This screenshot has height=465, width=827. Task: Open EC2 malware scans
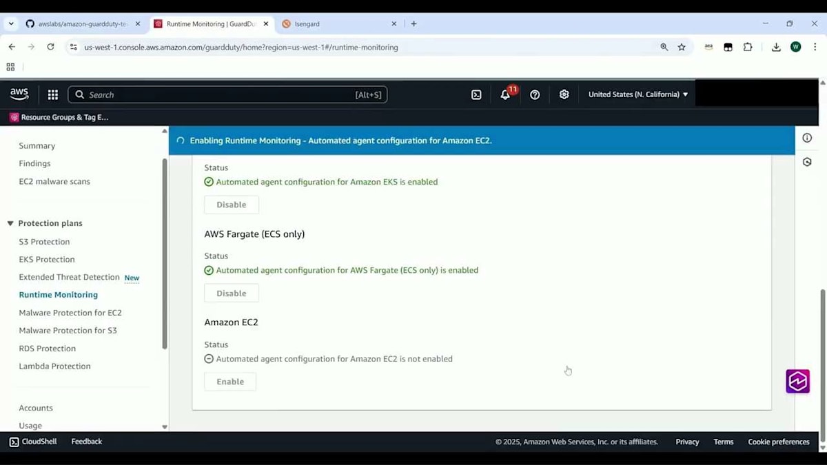click(54, 181)
